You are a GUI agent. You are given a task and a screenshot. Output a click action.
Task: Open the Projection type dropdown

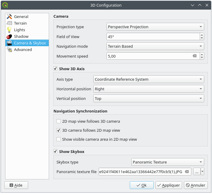point(155,27)
